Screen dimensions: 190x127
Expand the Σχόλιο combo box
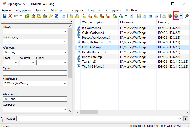pos(65,73)
